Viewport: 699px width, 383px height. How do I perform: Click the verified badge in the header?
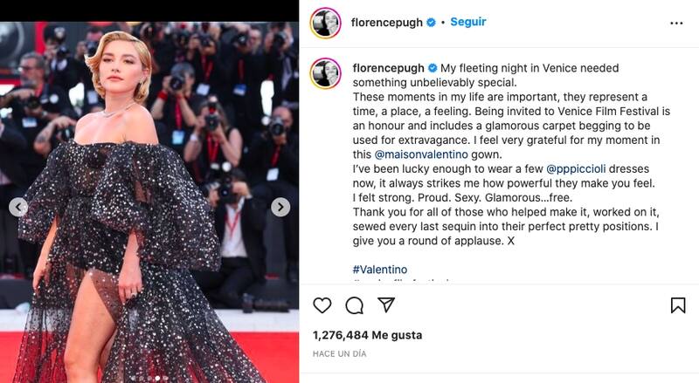click(x=431, y=23)
